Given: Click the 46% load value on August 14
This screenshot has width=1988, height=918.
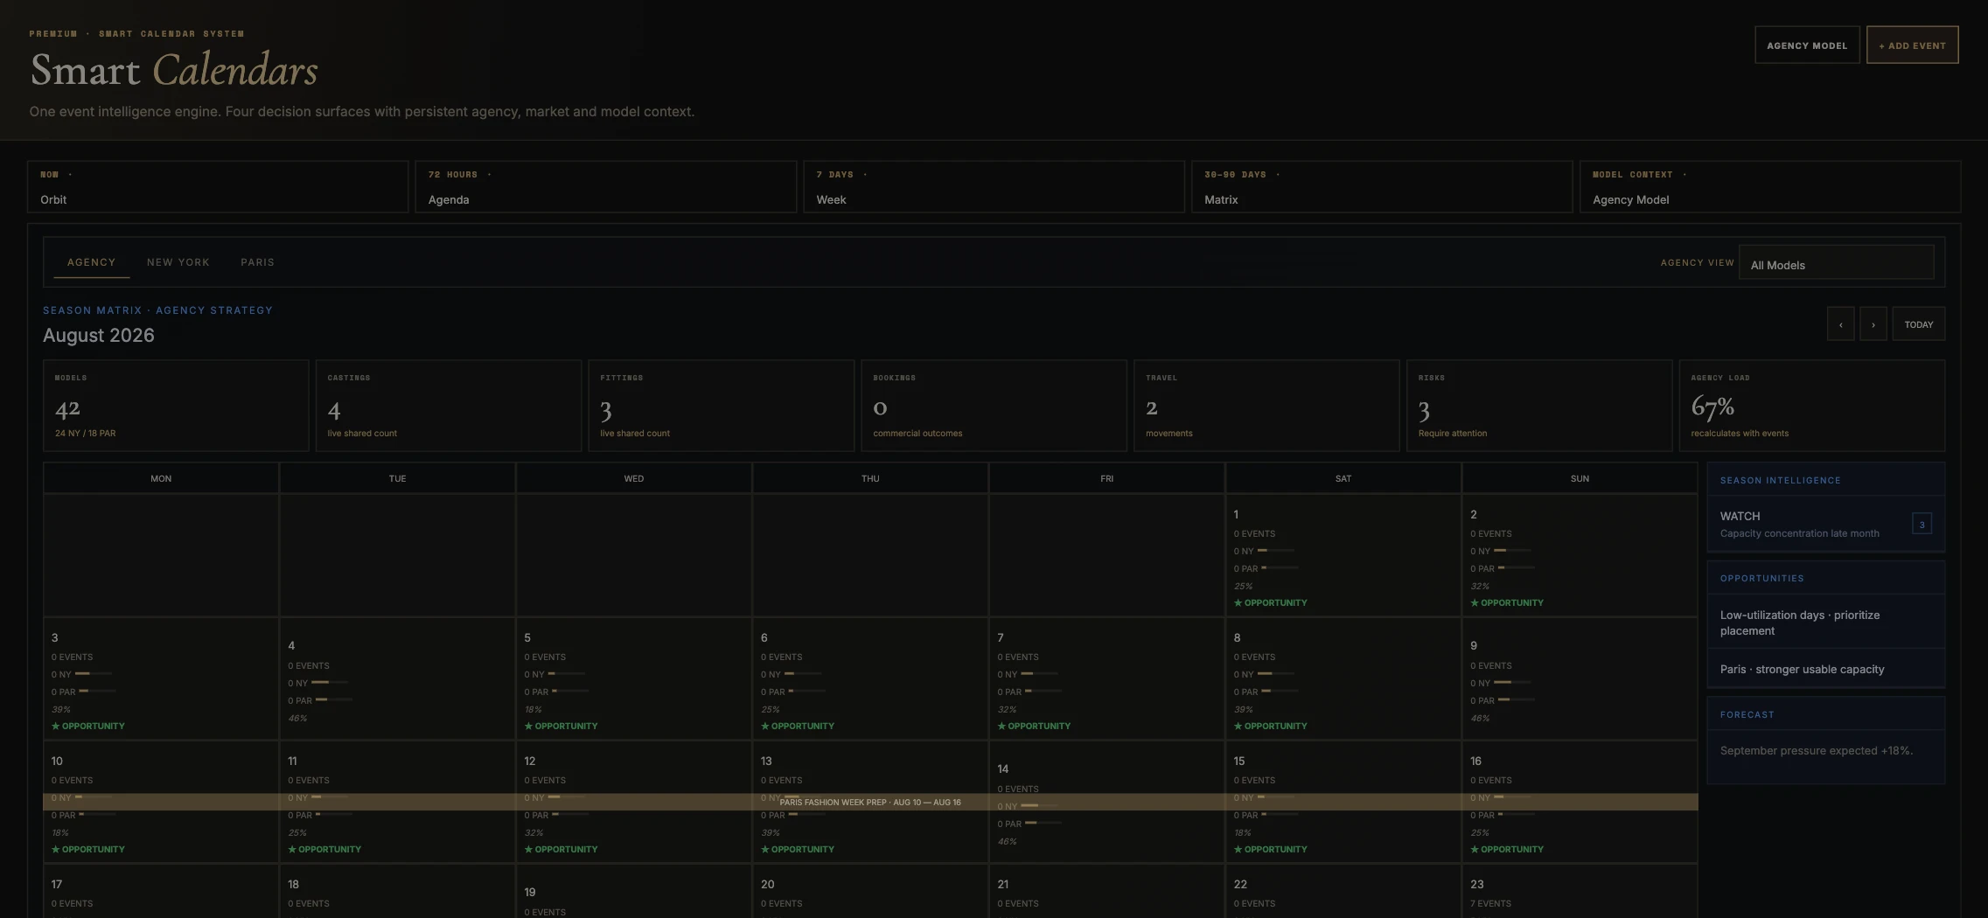Looking at the screenshot, I should (1007, 842).
